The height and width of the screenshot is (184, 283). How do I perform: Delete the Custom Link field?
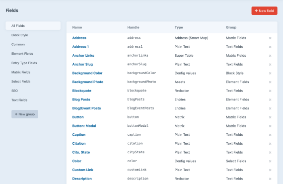270,170
